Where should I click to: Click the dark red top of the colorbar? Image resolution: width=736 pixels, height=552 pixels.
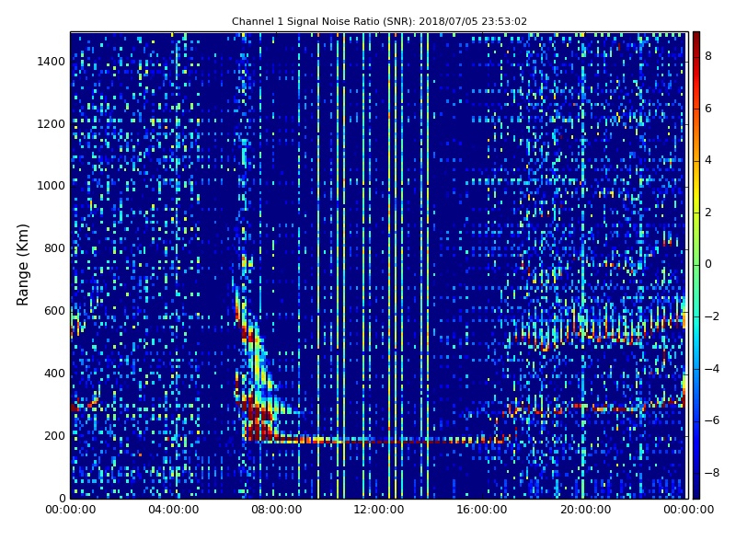(696, 38)
